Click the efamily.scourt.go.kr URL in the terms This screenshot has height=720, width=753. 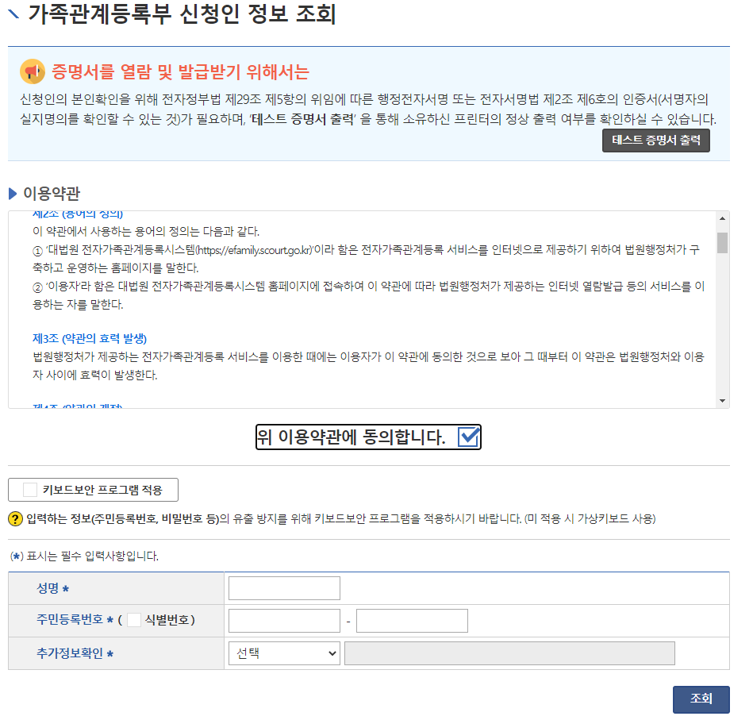(x=255, y=250)
